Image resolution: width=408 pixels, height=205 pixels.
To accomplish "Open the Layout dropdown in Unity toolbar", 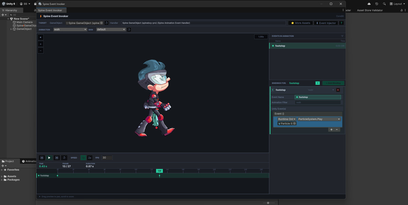I will (x=397, y=4).
